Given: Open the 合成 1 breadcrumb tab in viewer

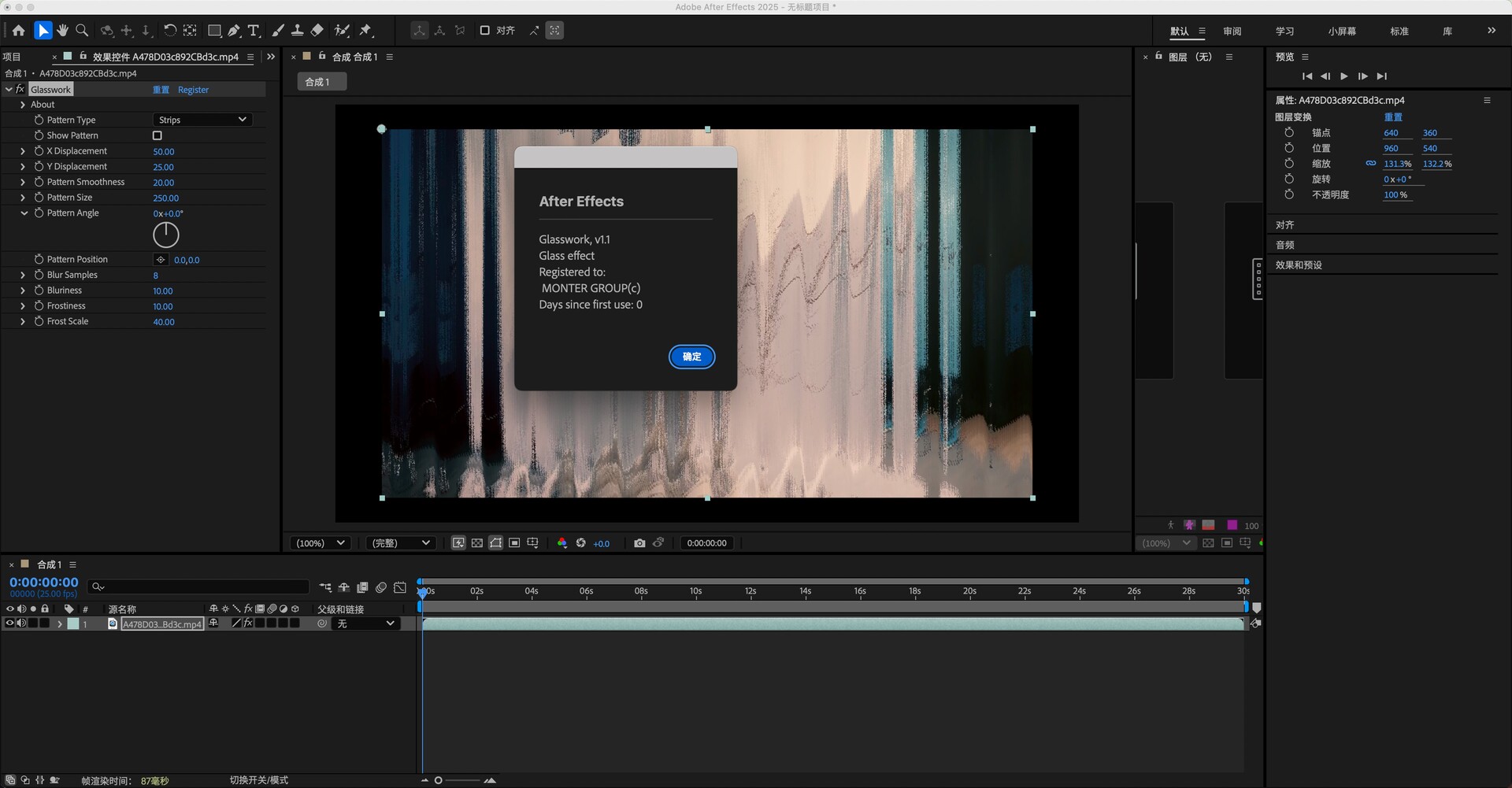Looking at the screenshot, I should (x=321, y=82).
